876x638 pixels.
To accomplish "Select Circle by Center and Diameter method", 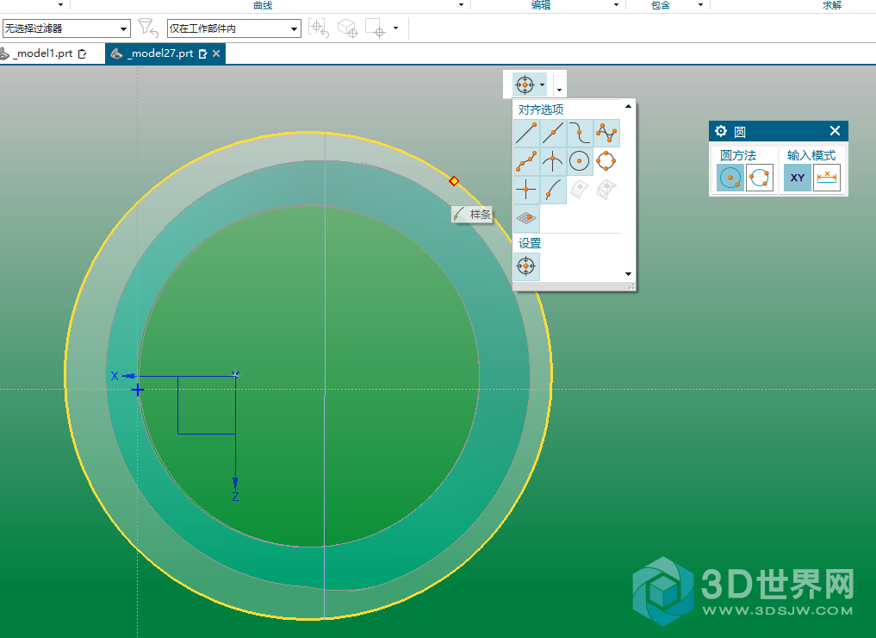I will [x=730, y=178].
